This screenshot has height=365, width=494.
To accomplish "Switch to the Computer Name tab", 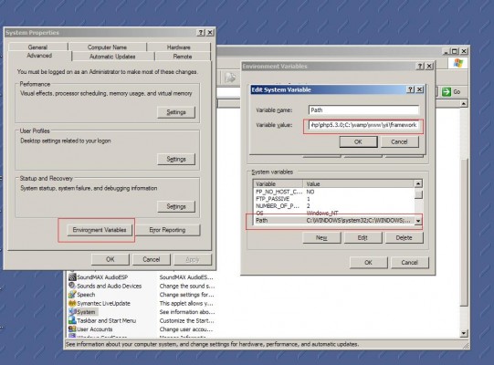I will 107,47.
